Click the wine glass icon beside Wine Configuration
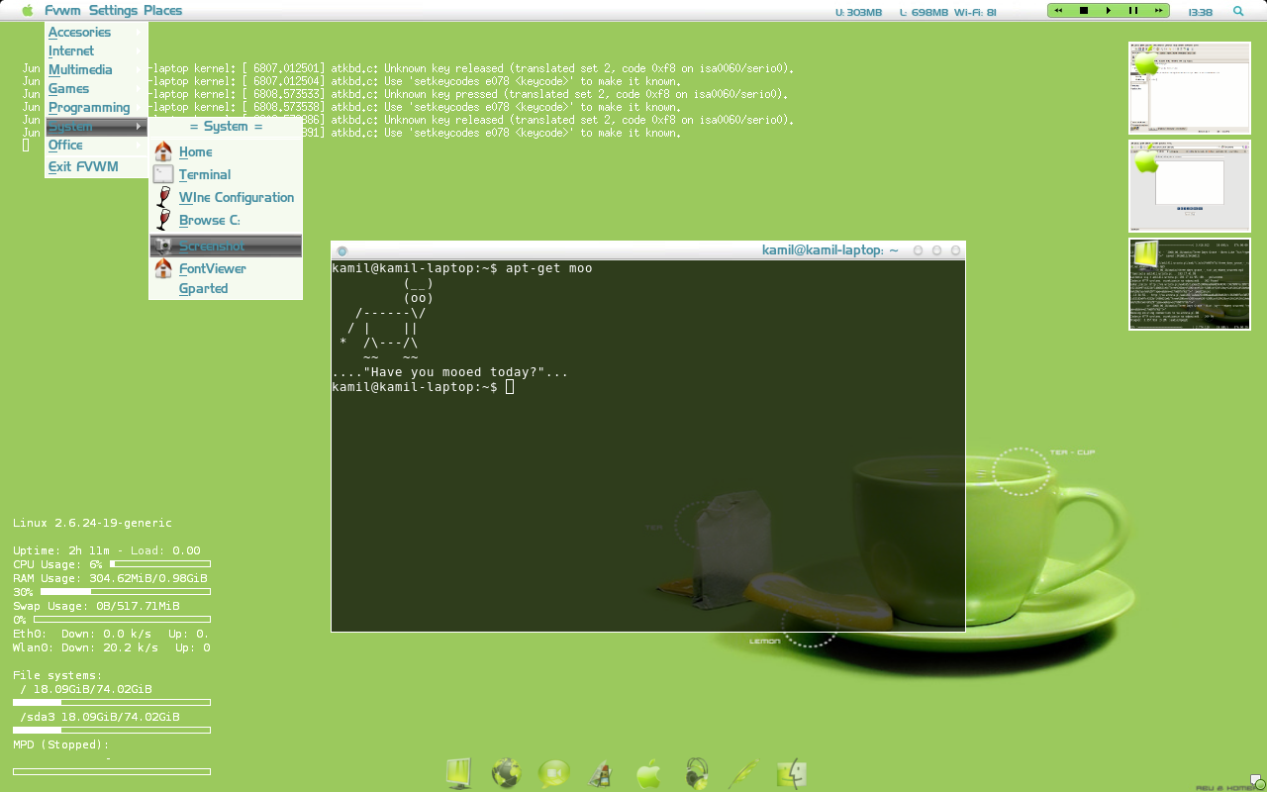The height and width of the screenshot is (792, 1267). [x=163, y=197]
